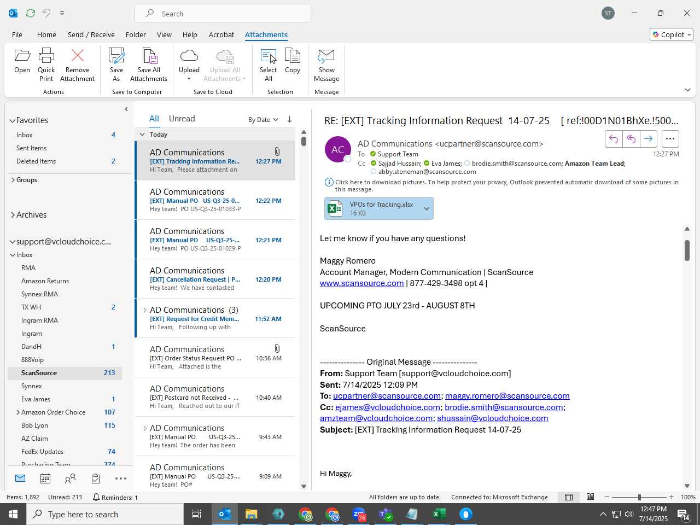The width and height of the screenshot is (700, 525).
Task: Open the attachment via Open icon
Action: pos(22,60)
